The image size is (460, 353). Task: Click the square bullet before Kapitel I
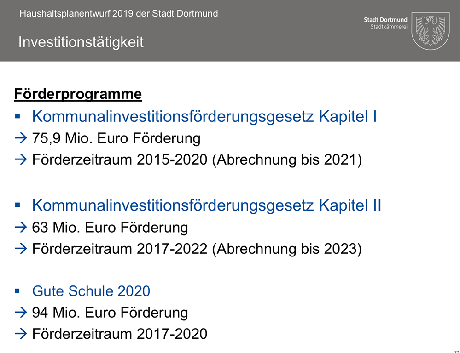coord(17,117)
